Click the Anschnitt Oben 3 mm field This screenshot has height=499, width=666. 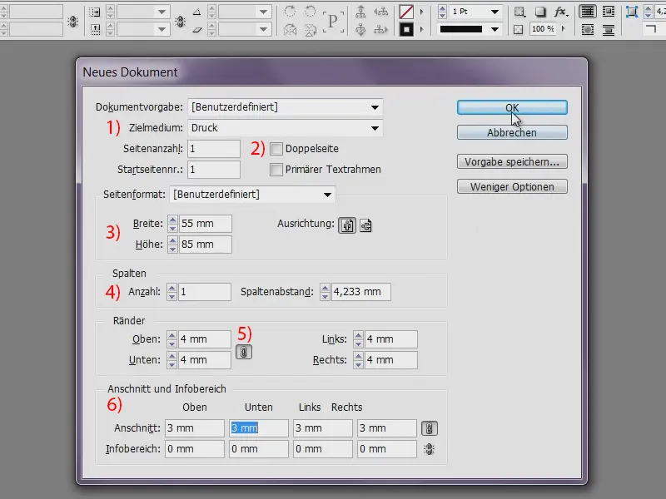pyautogui.click(x=195, y=428)
